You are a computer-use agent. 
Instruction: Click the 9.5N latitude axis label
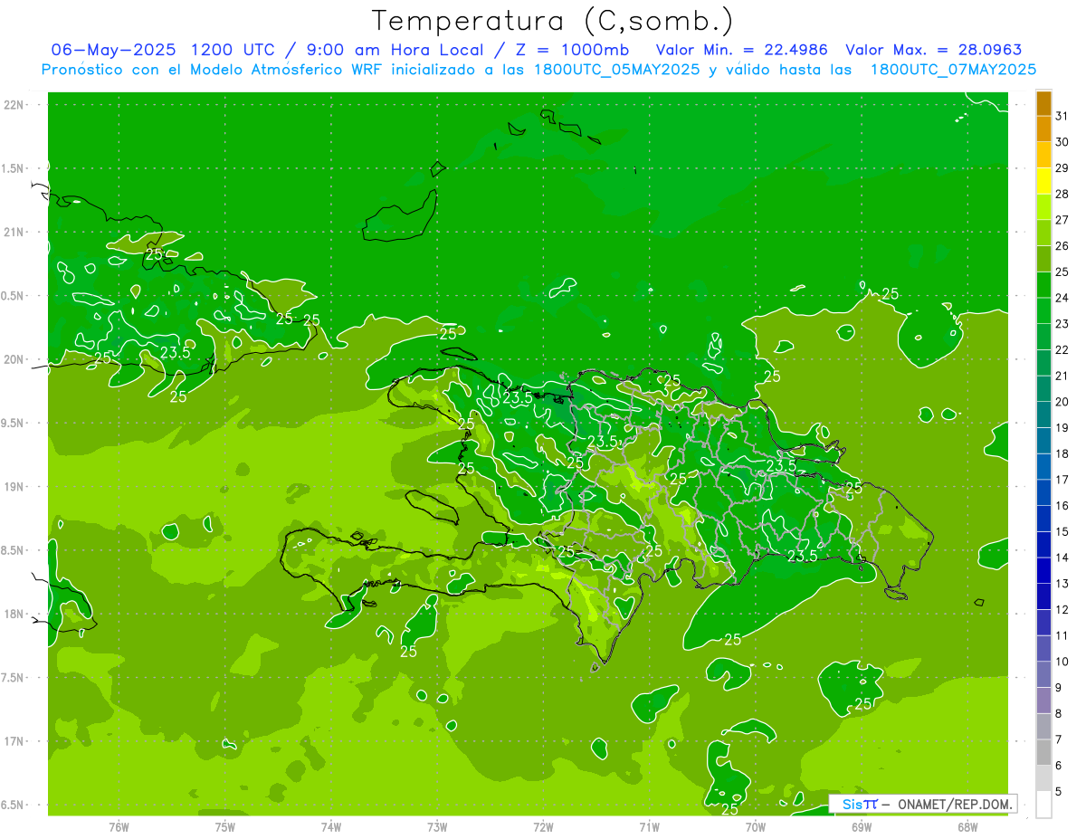(x=14, y=423)
